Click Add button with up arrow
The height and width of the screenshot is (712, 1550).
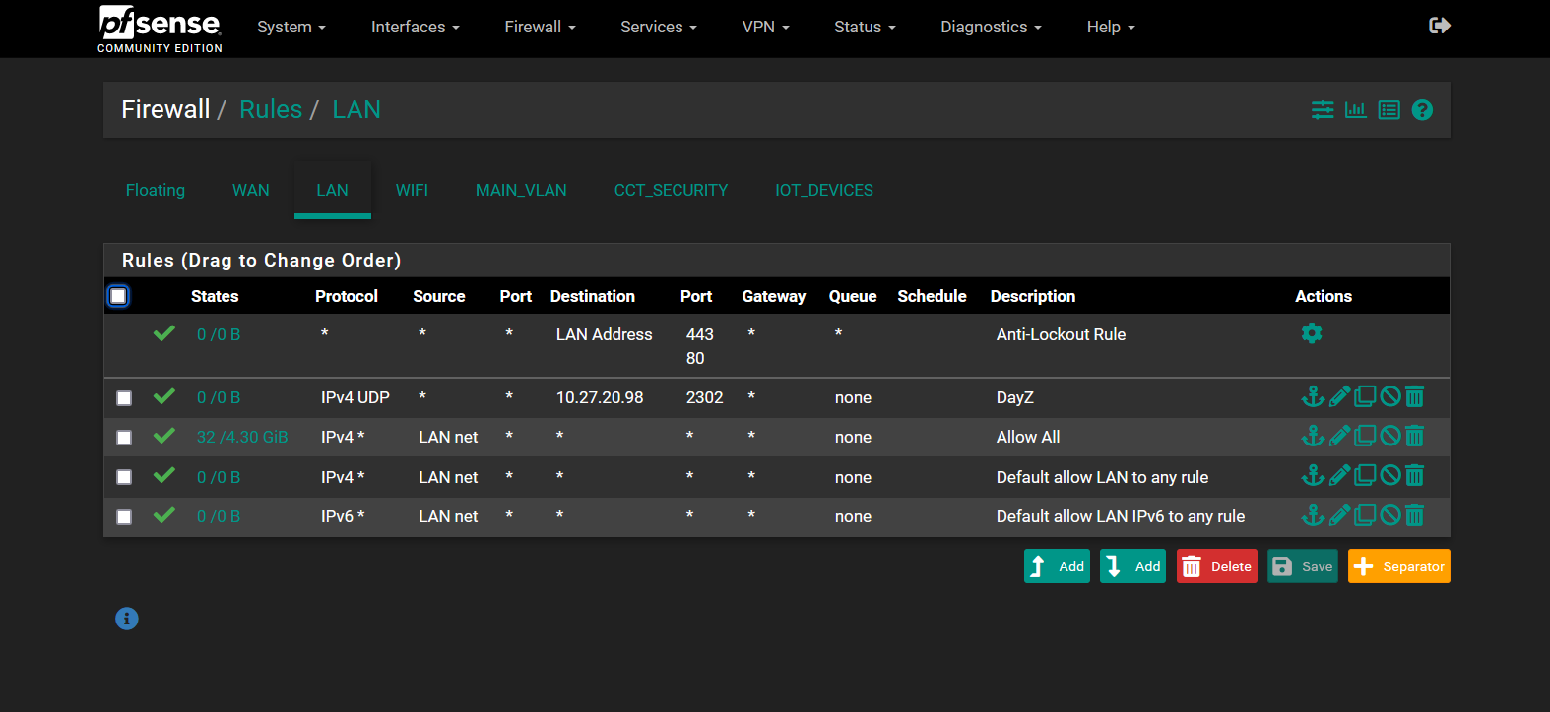click(x=1057, y=566)
